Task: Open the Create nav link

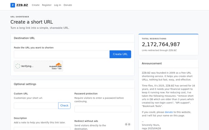Action: point(36,5)
